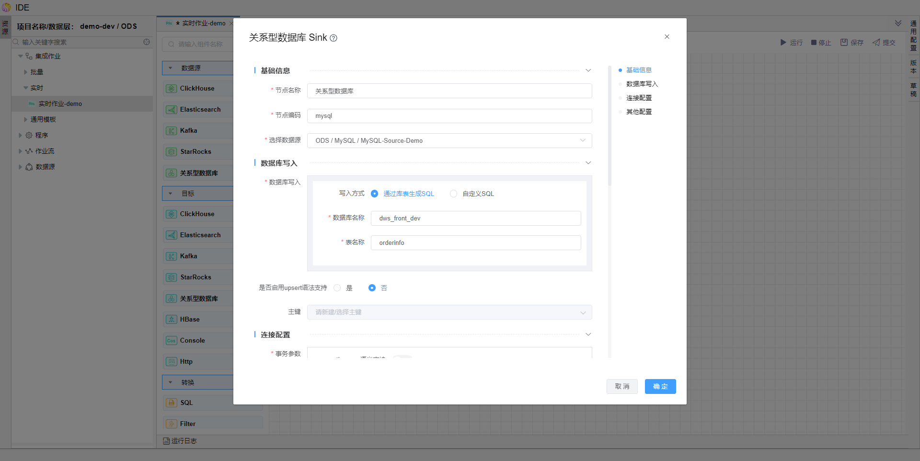Screen dimensions: 920x461
Task: Click the Submit paper-plane icon
Action: point(876,43)
